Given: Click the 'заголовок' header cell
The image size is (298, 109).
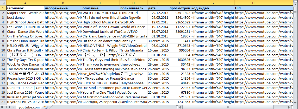Looking at the screenshot, I should point(25,8).
